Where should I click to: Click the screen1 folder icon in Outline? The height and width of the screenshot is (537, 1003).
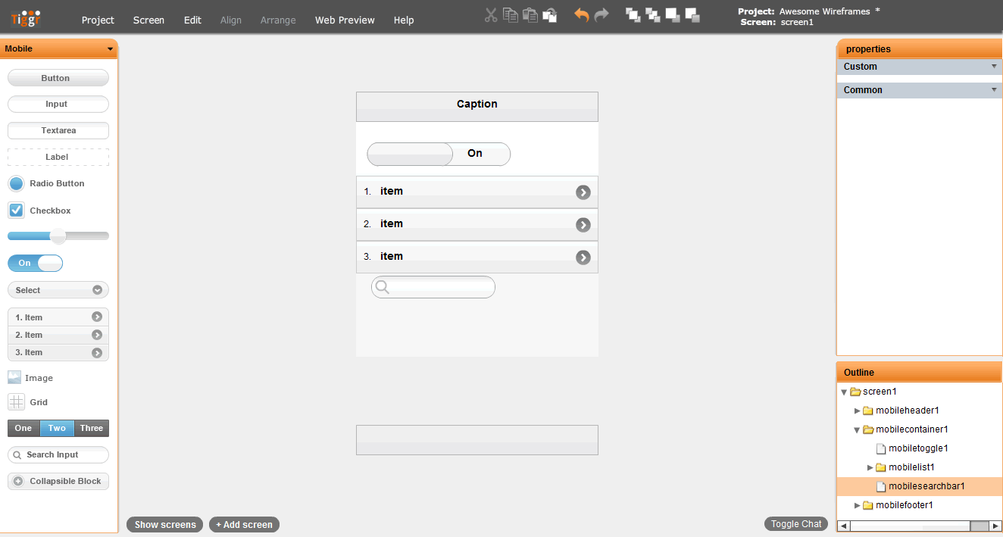(855, 392)
